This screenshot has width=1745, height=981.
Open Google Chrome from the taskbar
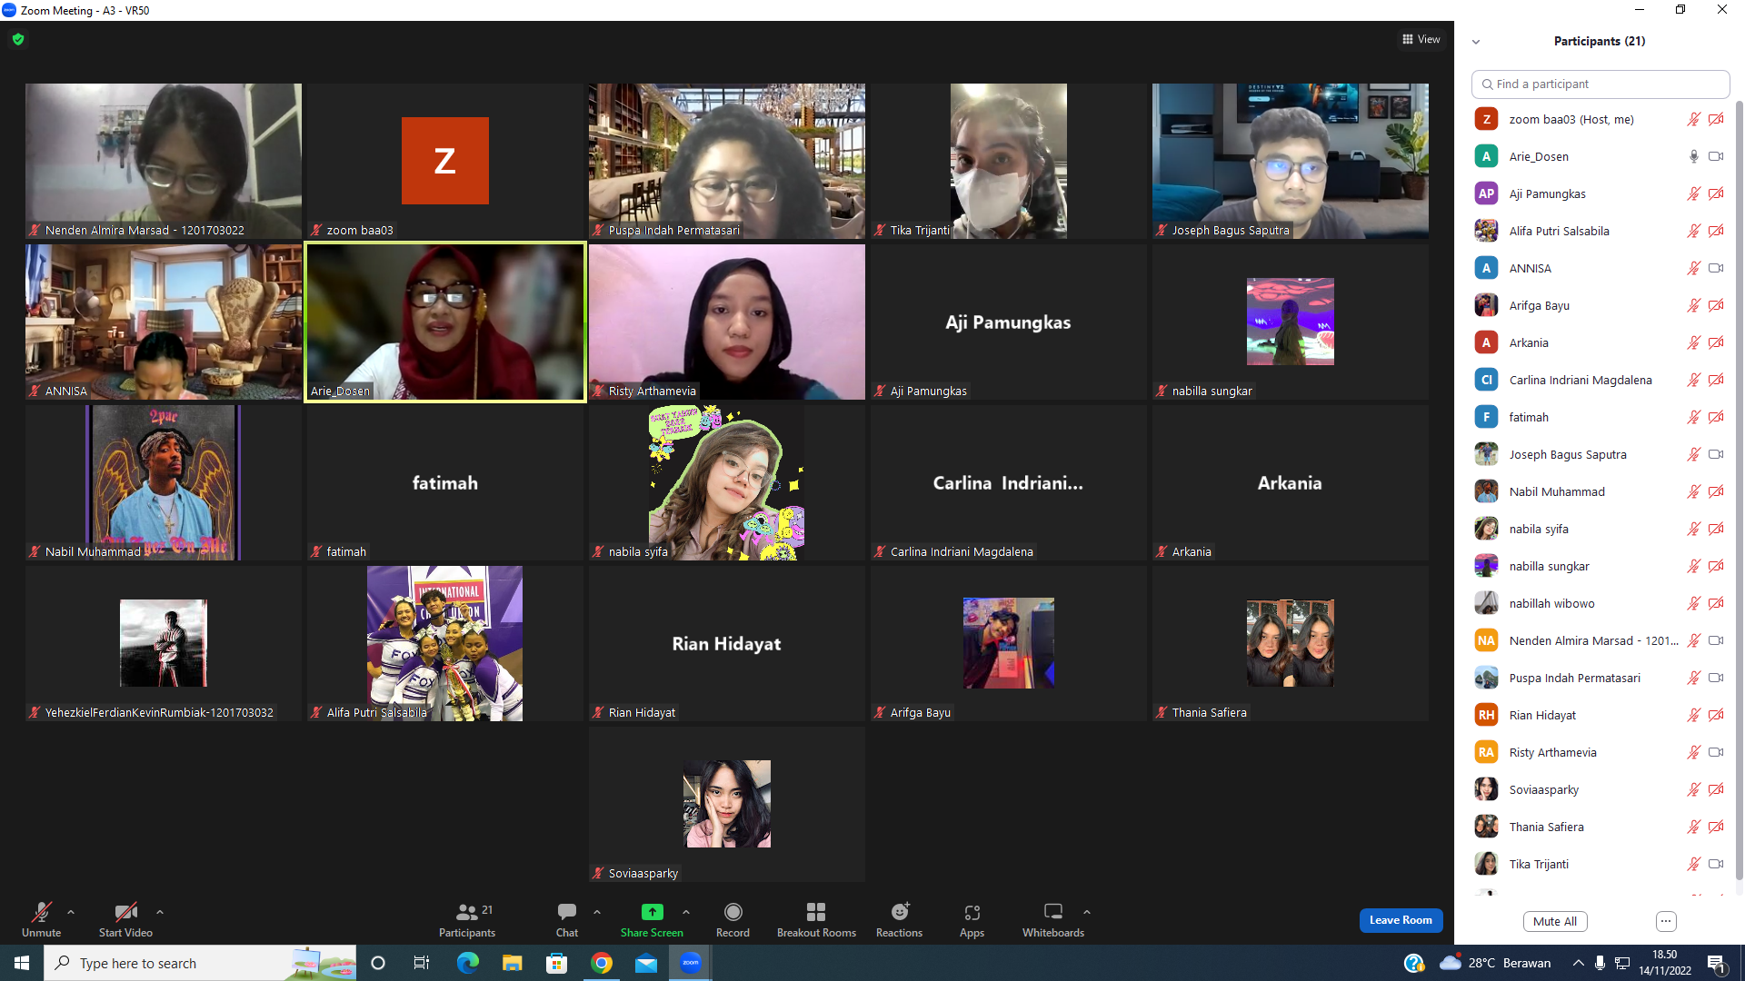pyautogui.click(x=602, y=963)
